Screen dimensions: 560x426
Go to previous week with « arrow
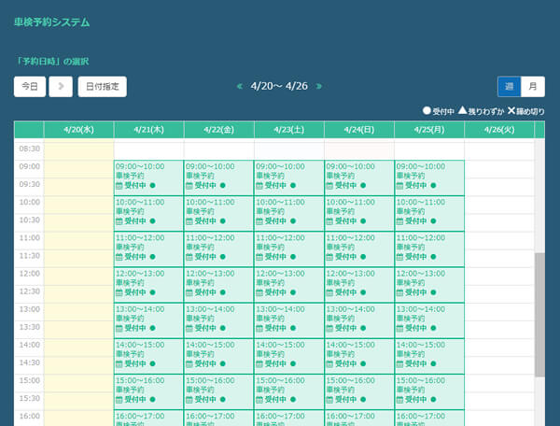click(241, 86)
